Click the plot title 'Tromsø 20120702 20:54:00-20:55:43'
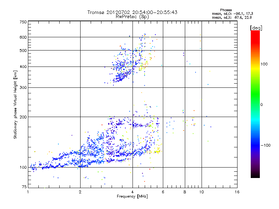 (x=132, y=12)
